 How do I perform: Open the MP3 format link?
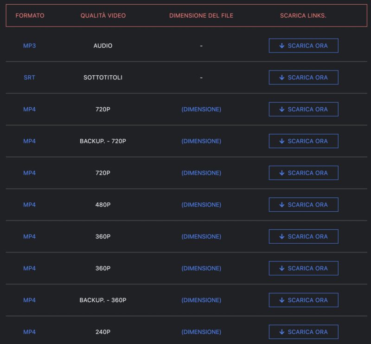29,46
